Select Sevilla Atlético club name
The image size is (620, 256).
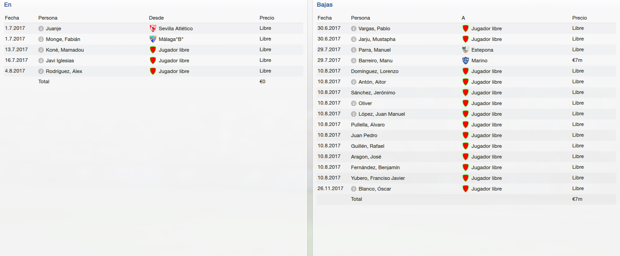pyautogui.click(x=176, y=28)
